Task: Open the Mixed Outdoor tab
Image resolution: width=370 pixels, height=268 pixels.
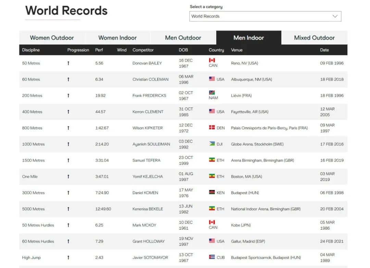Action: tap(314, 38)
